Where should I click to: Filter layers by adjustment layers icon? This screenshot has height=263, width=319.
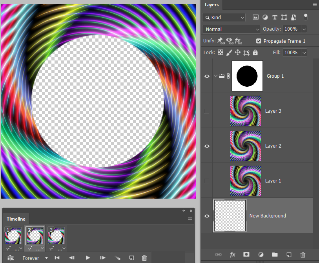(x=265, y=17)
